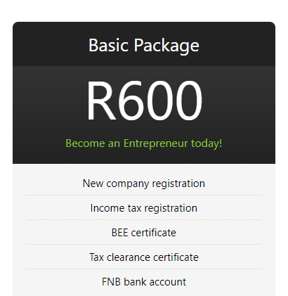Click the word Entrepreneur in green tagline
288x296 pixels.
tap(156, 143)
